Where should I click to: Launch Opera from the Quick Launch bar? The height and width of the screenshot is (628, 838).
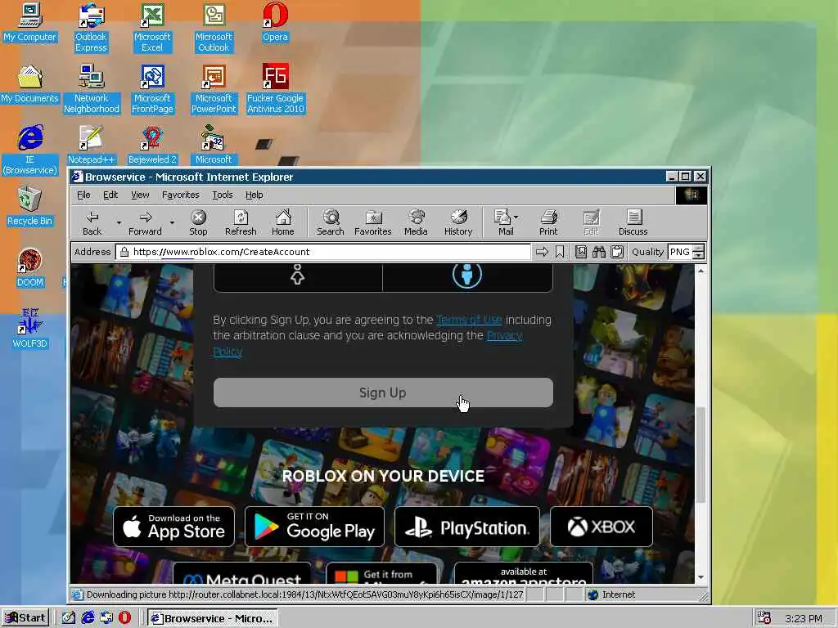pyautogui.click(x=124, y=618)
